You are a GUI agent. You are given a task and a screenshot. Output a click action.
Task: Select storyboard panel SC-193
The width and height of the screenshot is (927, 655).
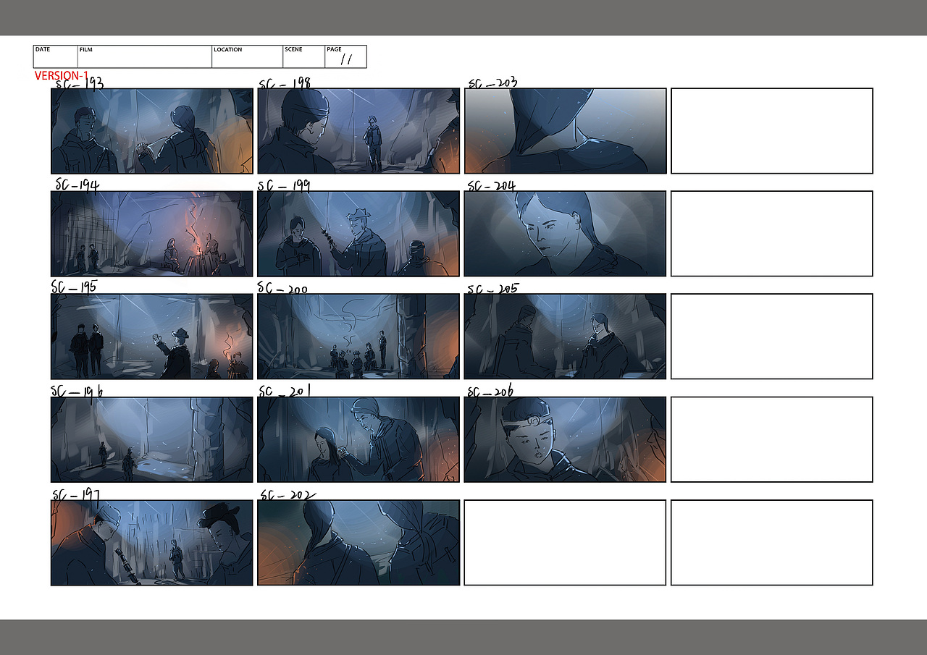tap(152, 131)
